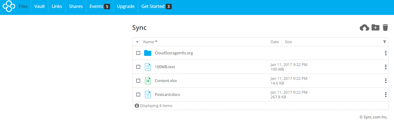
Task: Click the Name sort ascending arrow
Action: (156, 41)
